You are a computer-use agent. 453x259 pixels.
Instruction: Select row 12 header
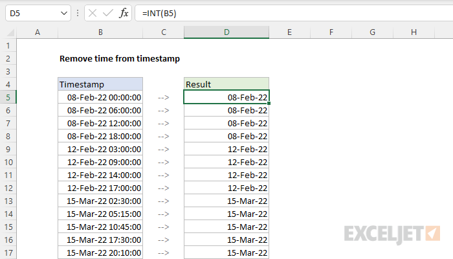(x=8, y=188)
